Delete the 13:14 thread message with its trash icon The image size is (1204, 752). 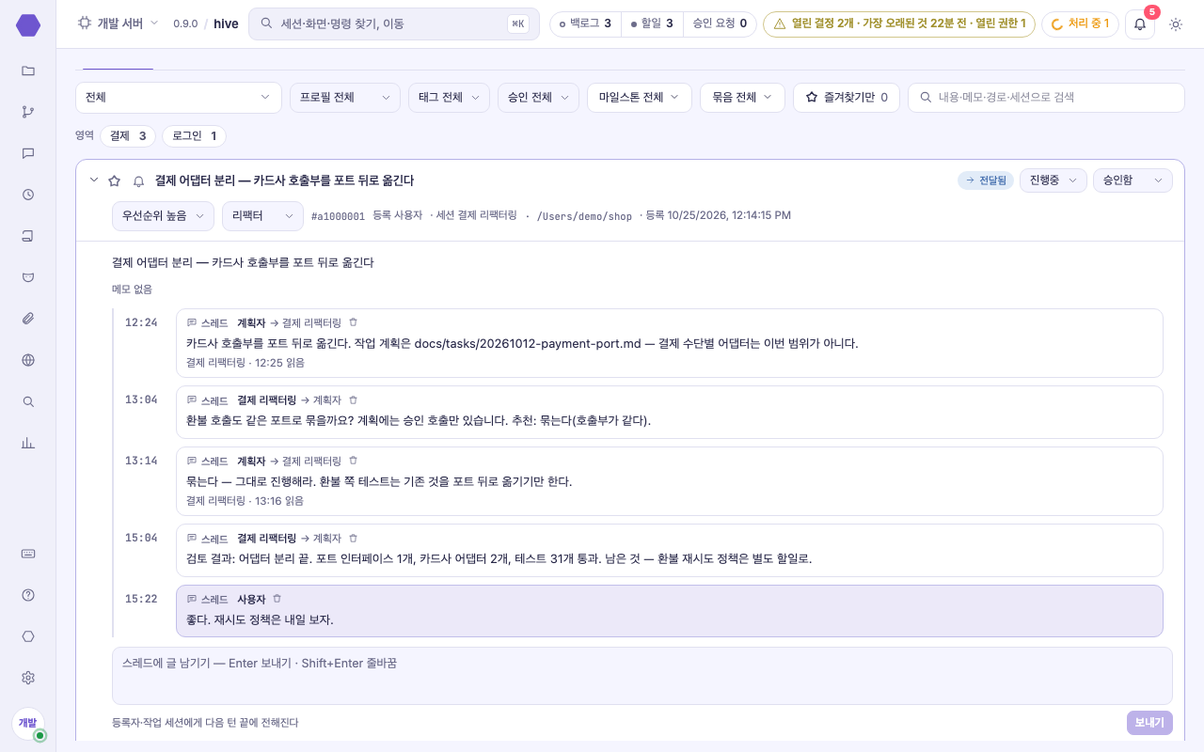coord(354,461)
